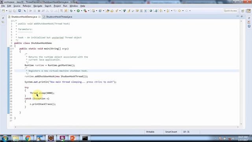
Task: Click the Debug bug icon
Action: (71, 11)
